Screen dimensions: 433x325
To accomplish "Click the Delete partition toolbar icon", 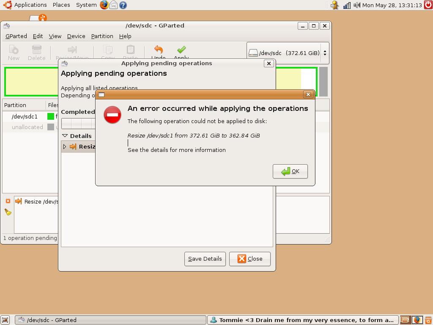I will pos(36,50).
